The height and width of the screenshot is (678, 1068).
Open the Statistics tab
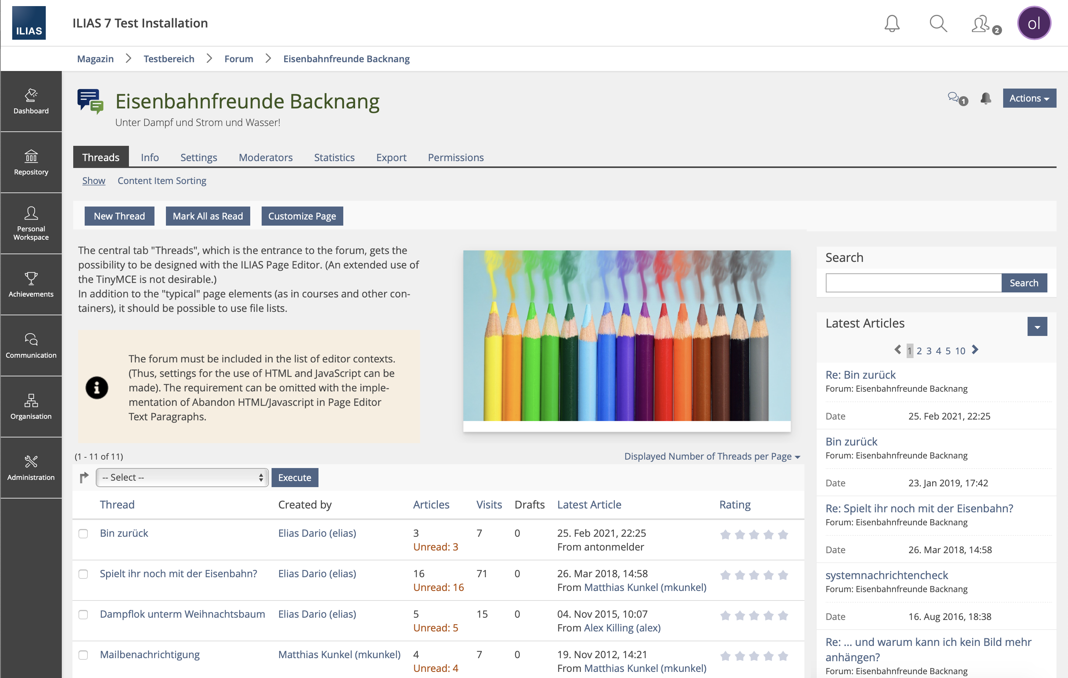pos(334,157)
